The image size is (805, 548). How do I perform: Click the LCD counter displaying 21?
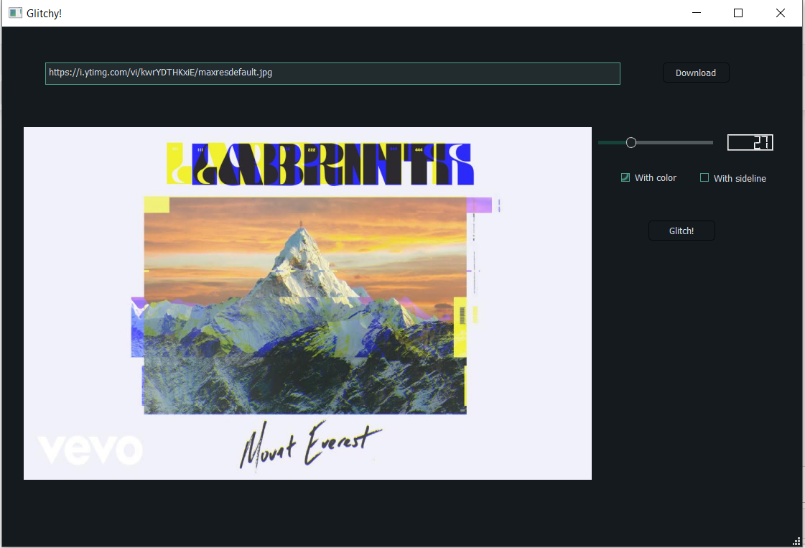pyautogui.click(x=750, y=142)
